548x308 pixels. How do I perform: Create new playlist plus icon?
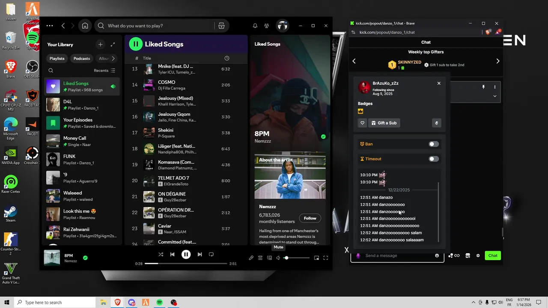(x=100, y=44)
